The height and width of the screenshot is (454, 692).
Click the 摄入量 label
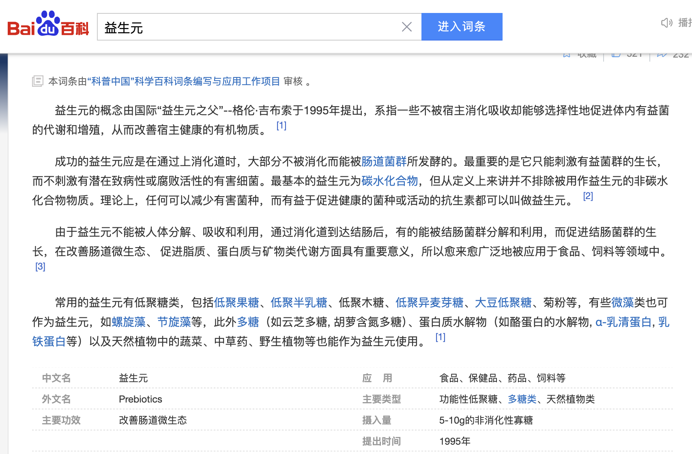377,420
